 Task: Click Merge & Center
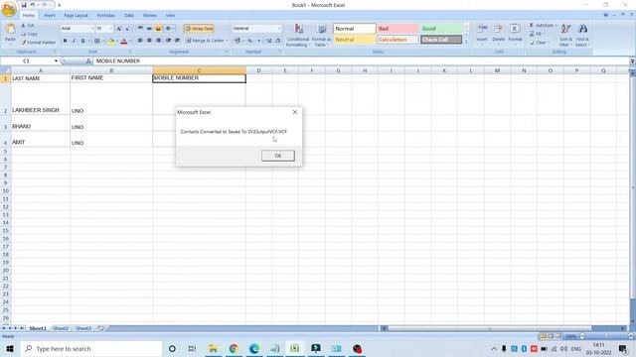click(206, 41)
